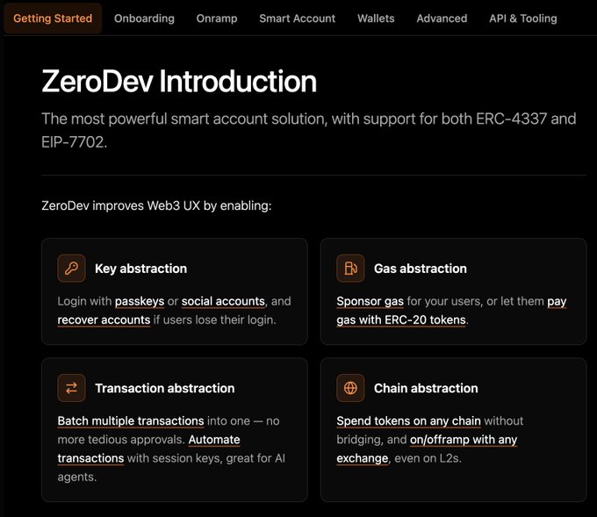Open the social accounts link

coord(223,301)
